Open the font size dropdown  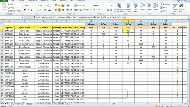pos(45,6)
